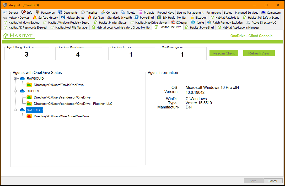Click the Ignite tab icon

click(x=193, y=22)
